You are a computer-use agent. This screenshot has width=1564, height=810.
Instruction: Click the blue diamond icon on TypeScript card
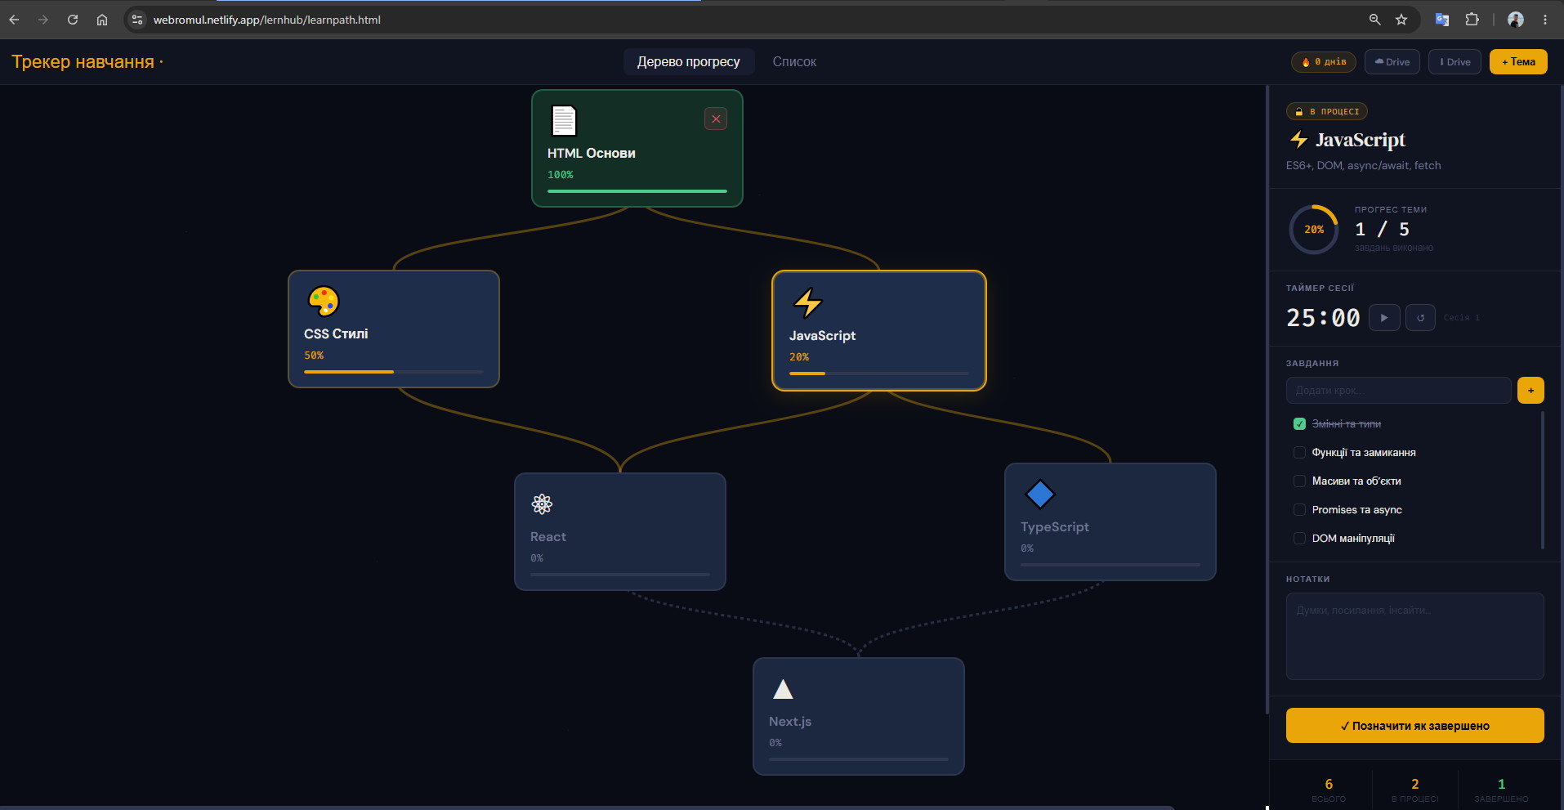coord(1039,494)
